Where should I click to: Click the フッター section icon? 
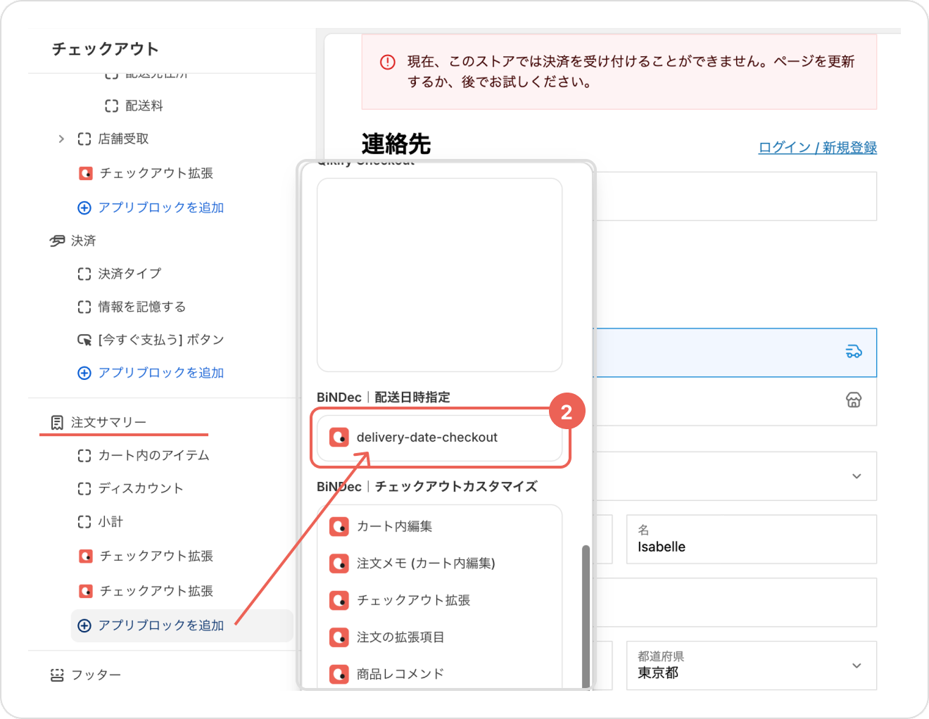click(x=57, y=675)
